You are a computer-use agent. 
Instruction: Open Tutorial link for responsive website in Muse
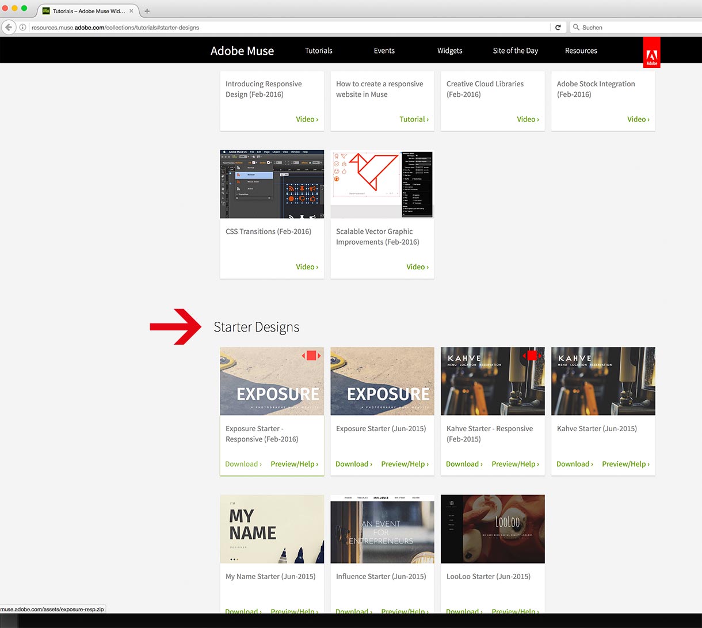pos(414,119)
